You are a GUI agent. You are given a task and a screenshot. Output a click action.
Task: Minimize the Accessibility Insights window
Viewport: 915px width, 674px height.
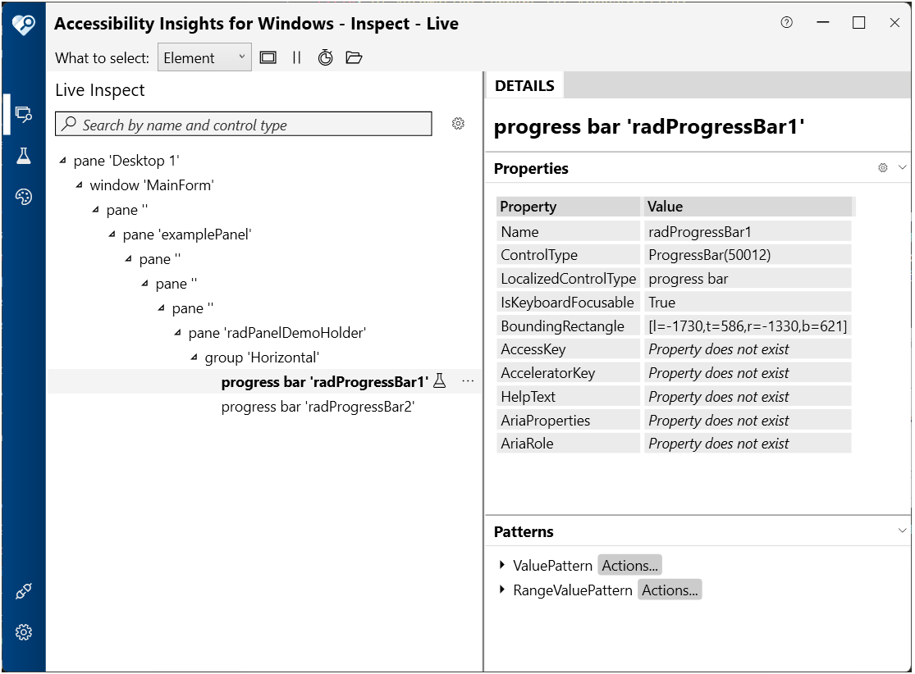click(x=823, y=23)
